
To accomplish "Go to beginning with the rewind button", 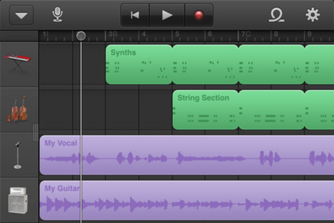I will click(x=135, y=15).
